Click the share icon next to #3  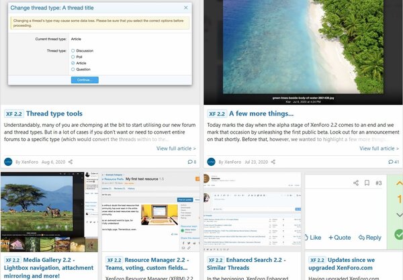point(355,183)
